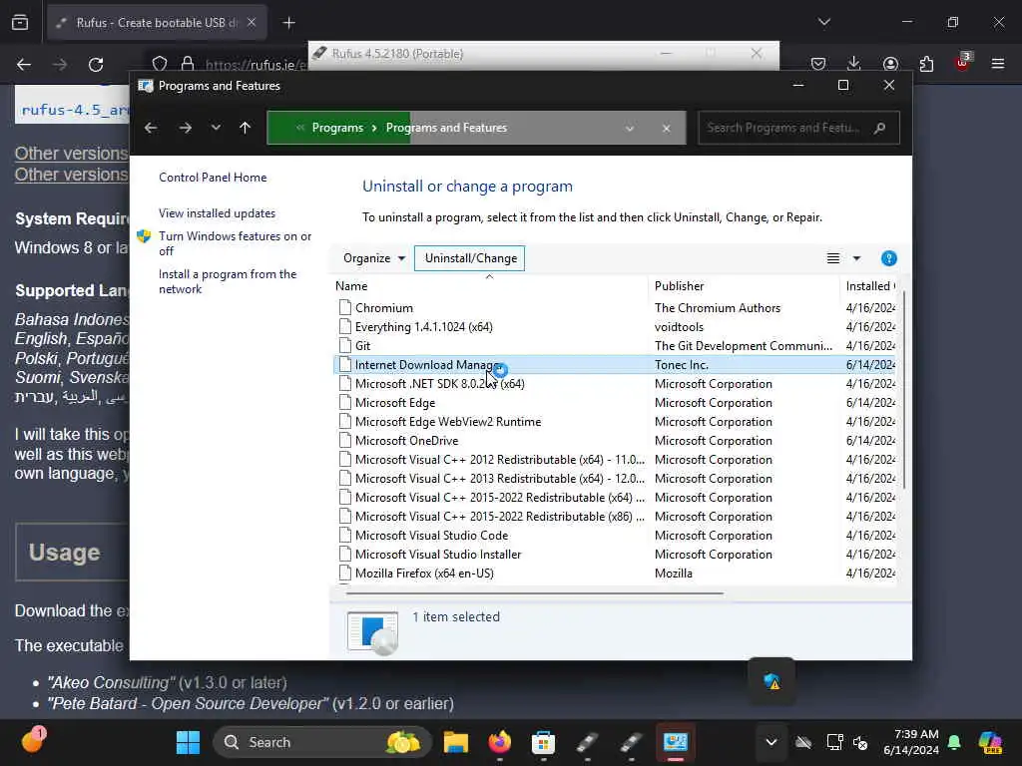1022x766 pixels.
Task: Expand address bar history dropdown
Action: tap(630, 129)
